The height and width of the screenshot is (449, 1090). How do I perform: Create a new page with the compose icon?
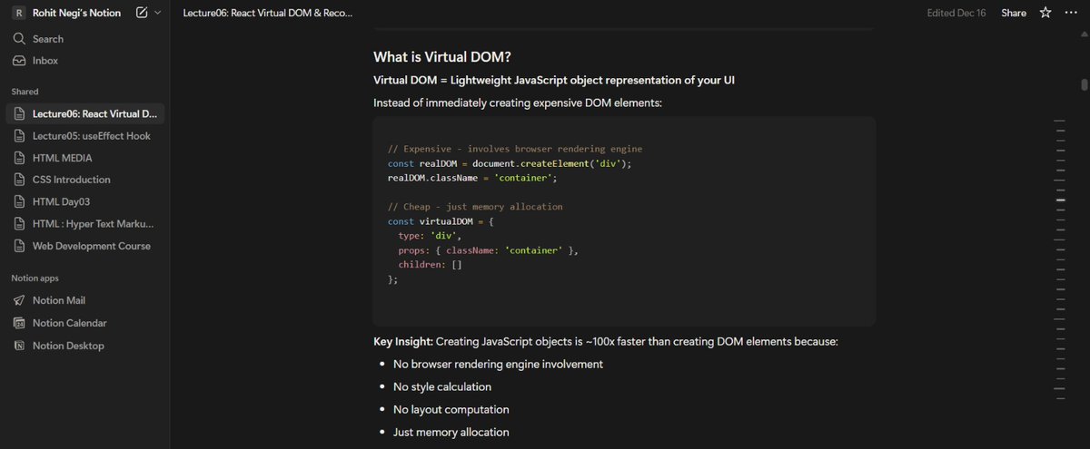[x=142, y=13]
